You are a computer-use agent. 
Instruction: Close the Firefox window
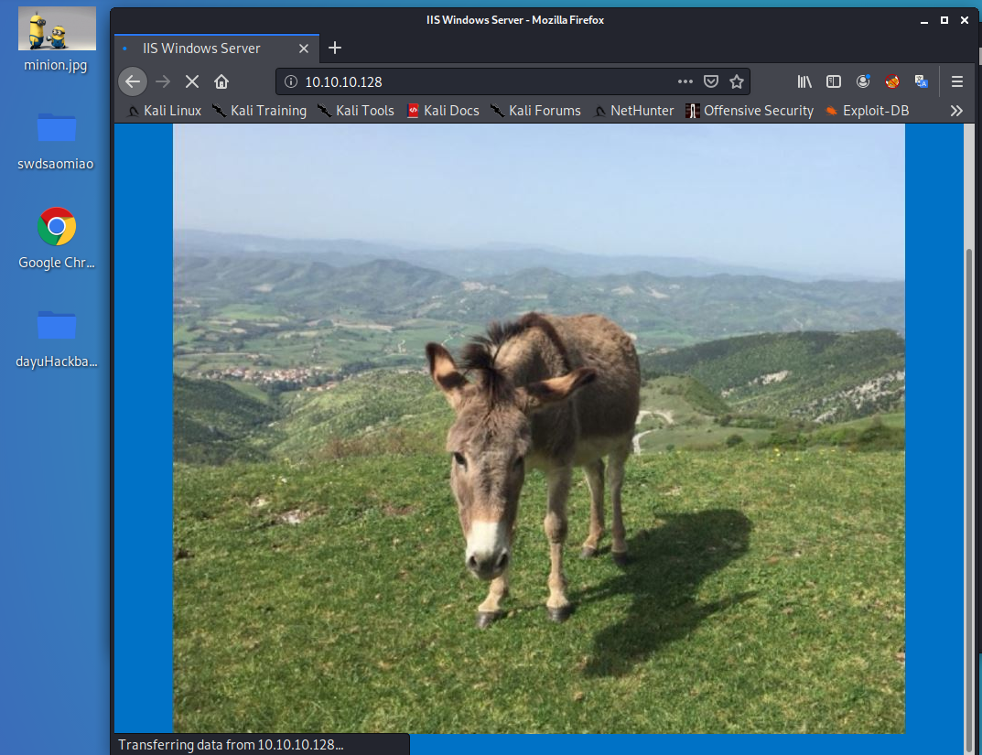point(965,21)
